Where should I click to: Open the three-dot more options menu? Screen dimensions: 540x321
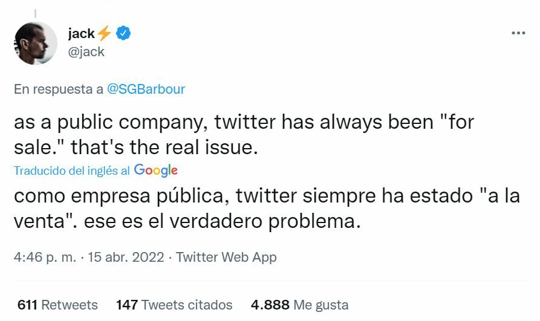[518, 33]
